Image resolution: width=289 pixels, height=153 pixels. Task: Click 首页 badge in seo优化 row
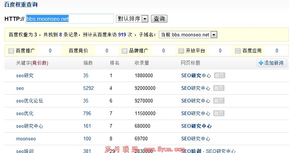coord(219,113)
